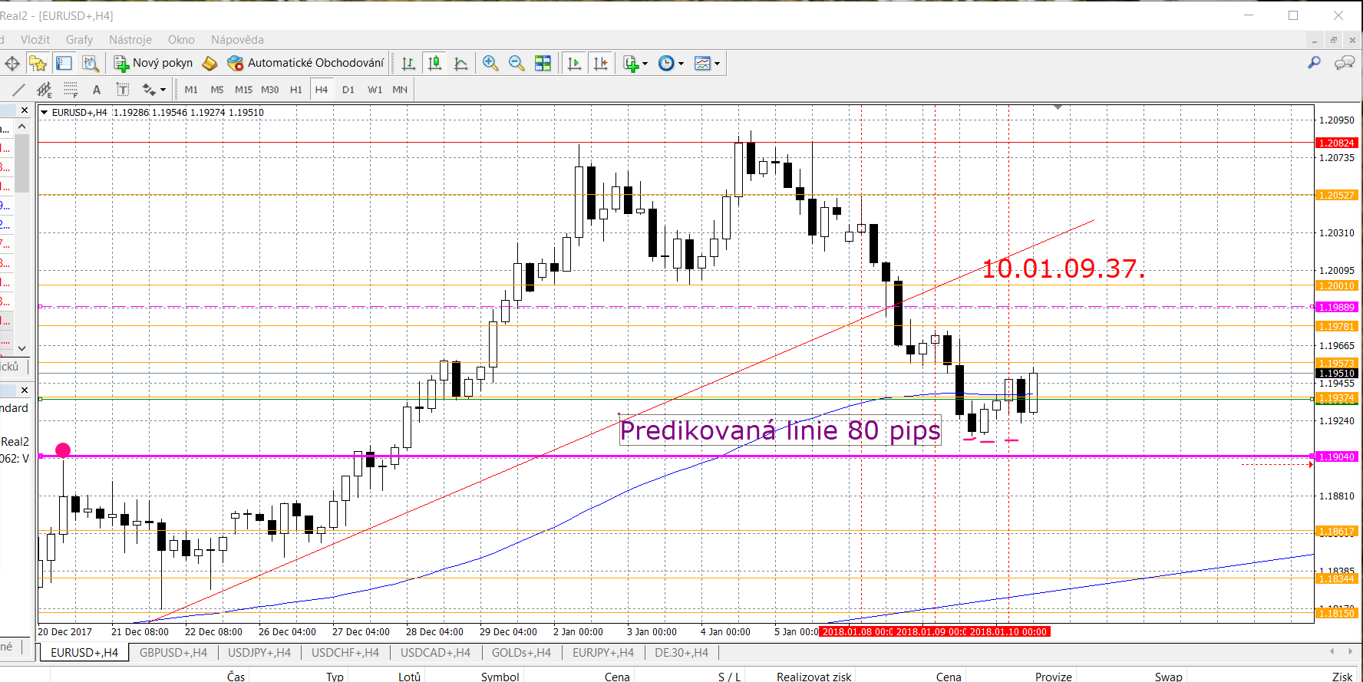Zoom out of the chart
The width and height of the screenshot is (1363, 682).
516,64
